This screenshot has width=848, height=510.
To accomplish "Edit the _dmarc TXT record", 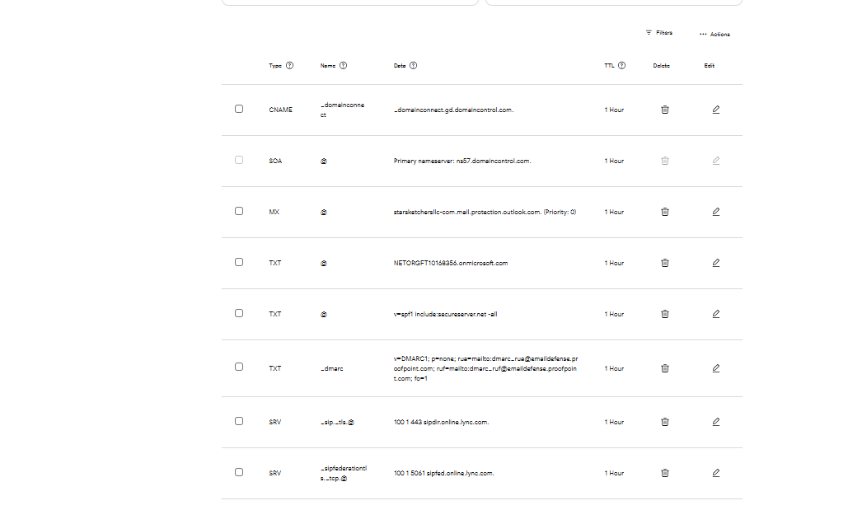I will (715, 368).
